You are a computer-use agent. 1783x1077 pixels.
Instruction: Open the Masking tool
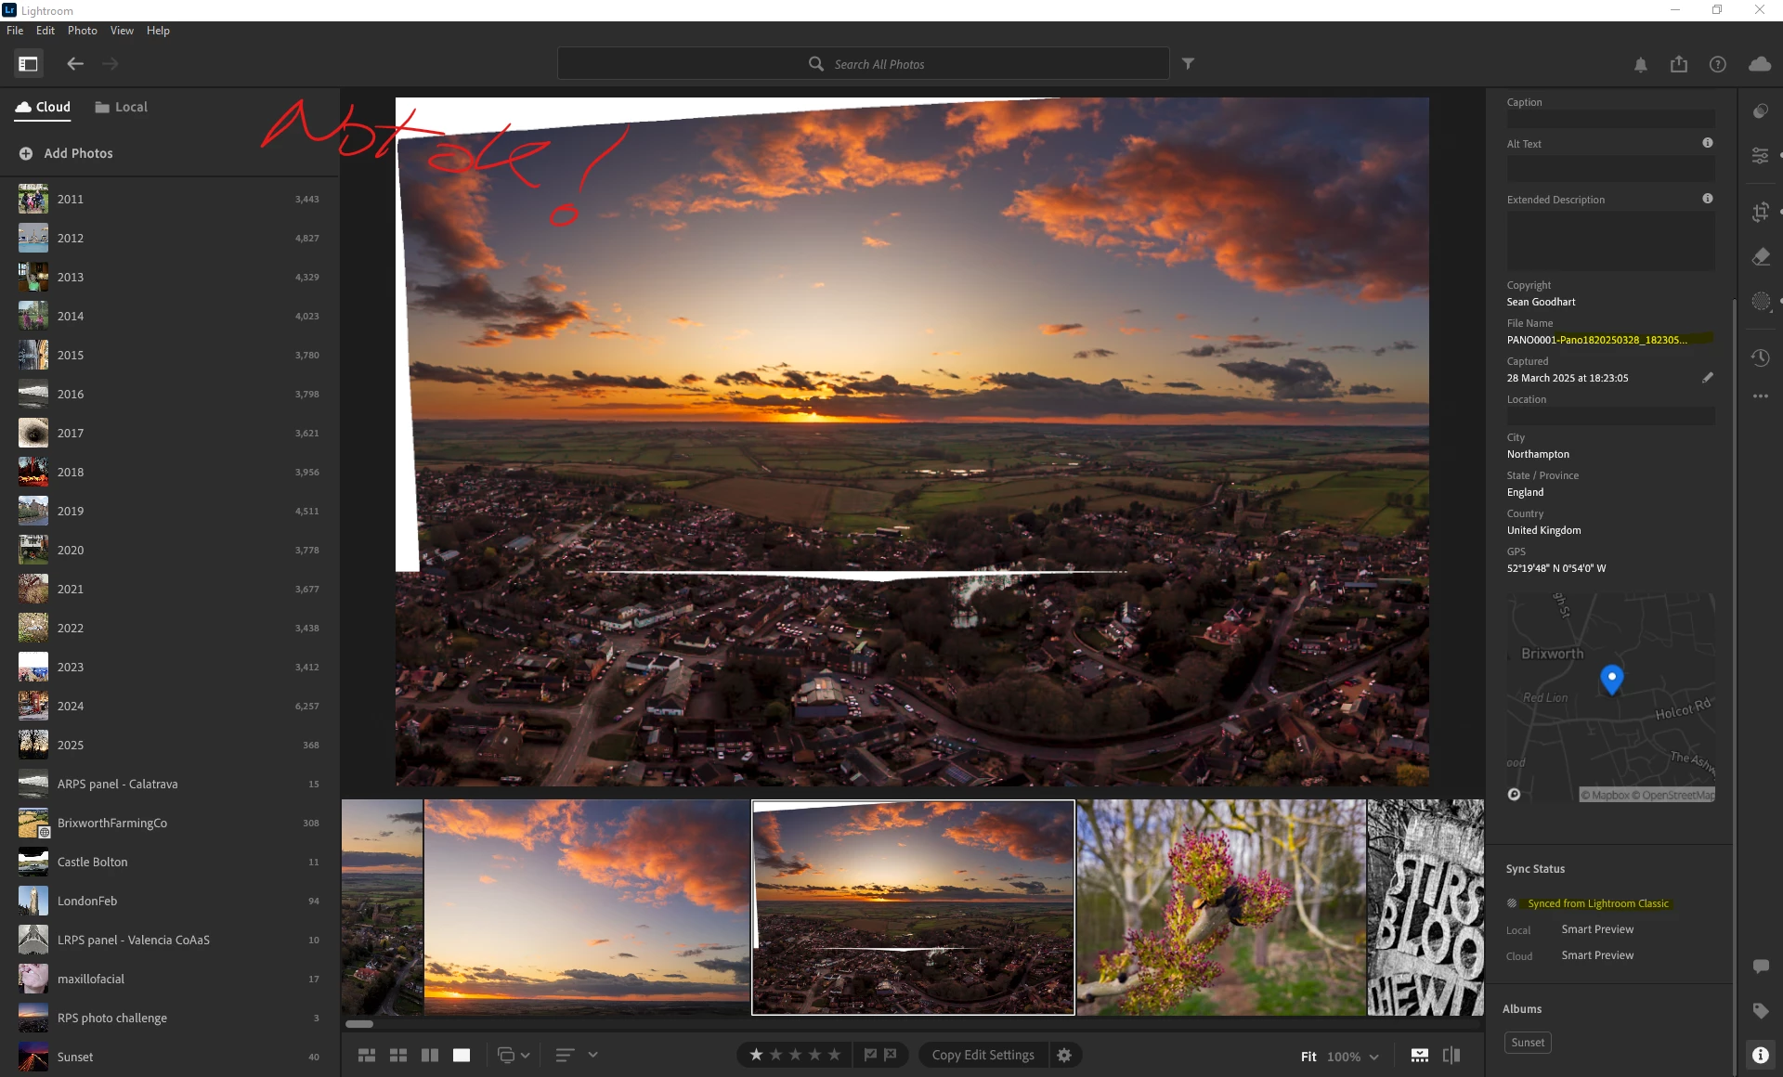click(x=1760, y=302)
